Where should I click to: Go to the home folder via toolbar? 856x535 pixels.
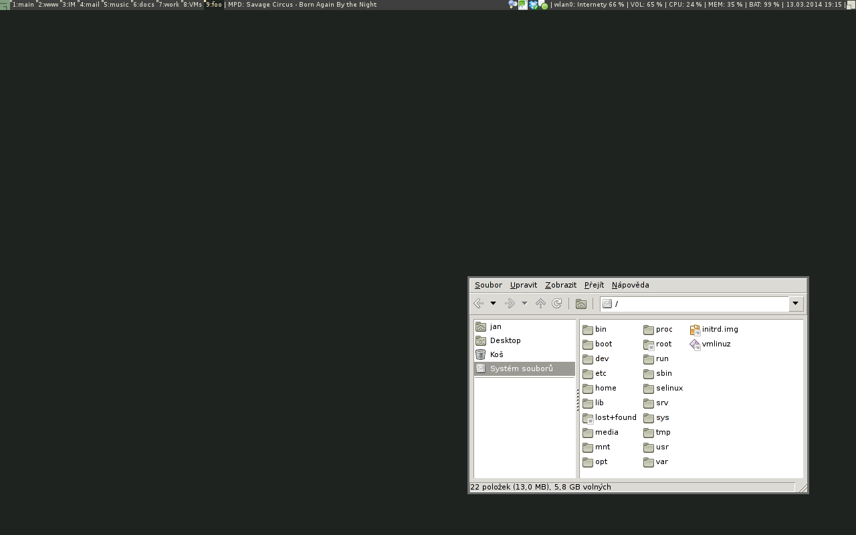581,304
